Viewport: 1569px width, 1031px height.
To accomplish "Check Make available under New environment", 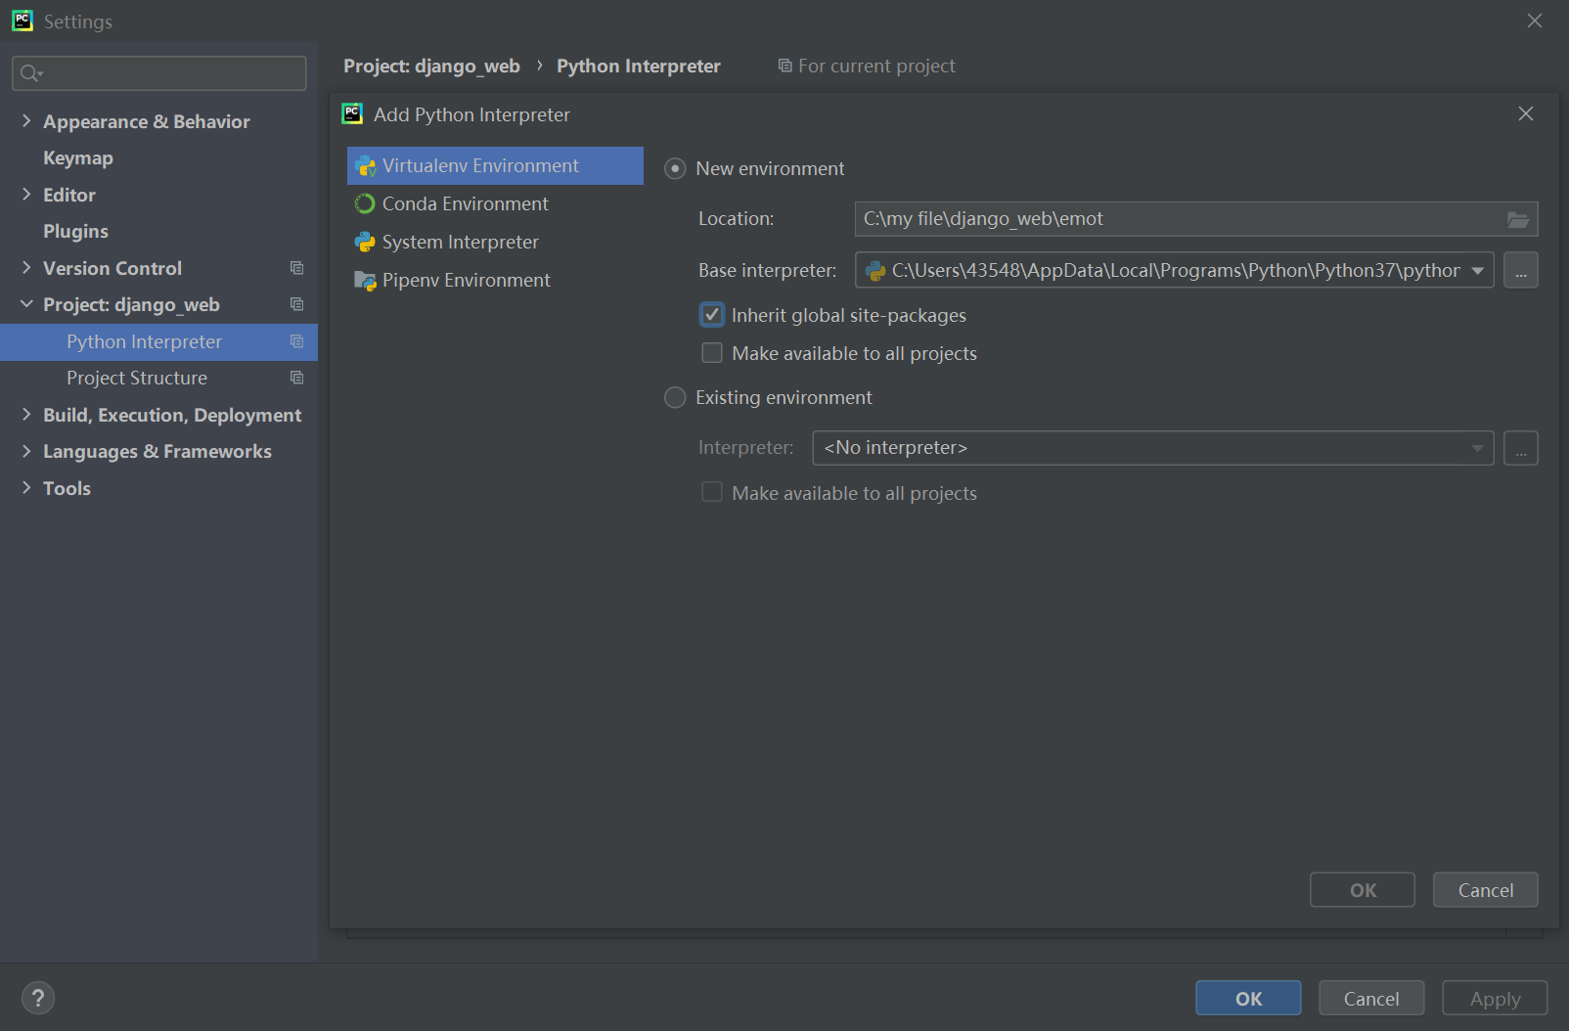I will click(712, 353).
